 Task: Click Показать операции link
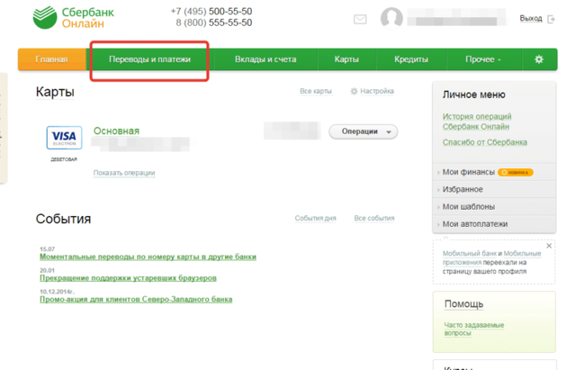coord(124,173)
